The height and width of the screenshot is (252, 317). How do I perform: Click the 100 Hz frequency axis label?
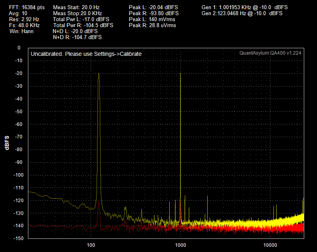click(91, 245)
